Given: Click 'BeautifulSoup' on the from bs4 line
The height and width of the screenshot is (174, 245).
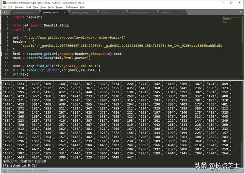Looking at the screenshot, I should coord(57,25).
